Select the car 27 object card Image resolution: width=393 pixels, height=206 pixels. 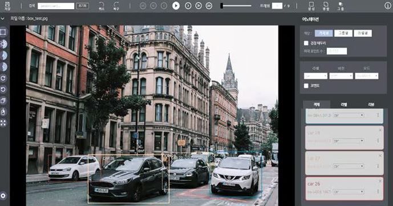[x=345, y=163]
